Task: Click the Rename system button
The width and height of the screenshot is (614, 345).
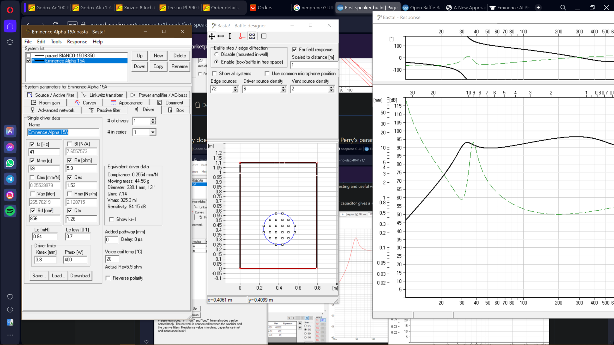Action: coord(180,66)
